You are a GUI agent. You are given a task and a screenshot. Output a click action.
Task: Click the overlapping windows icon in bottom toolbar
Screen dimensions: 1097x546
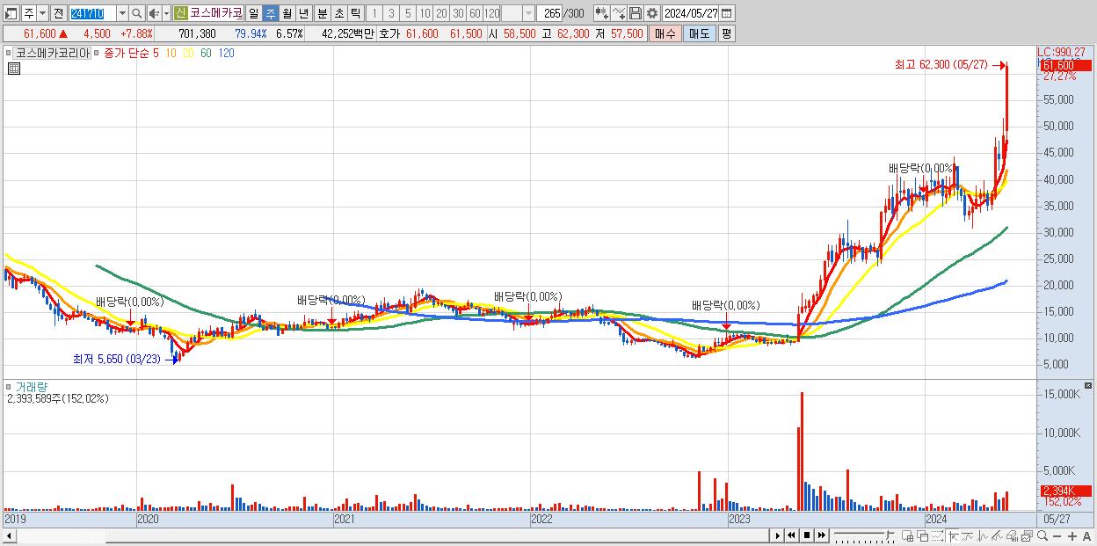click(x=922, y=536)
